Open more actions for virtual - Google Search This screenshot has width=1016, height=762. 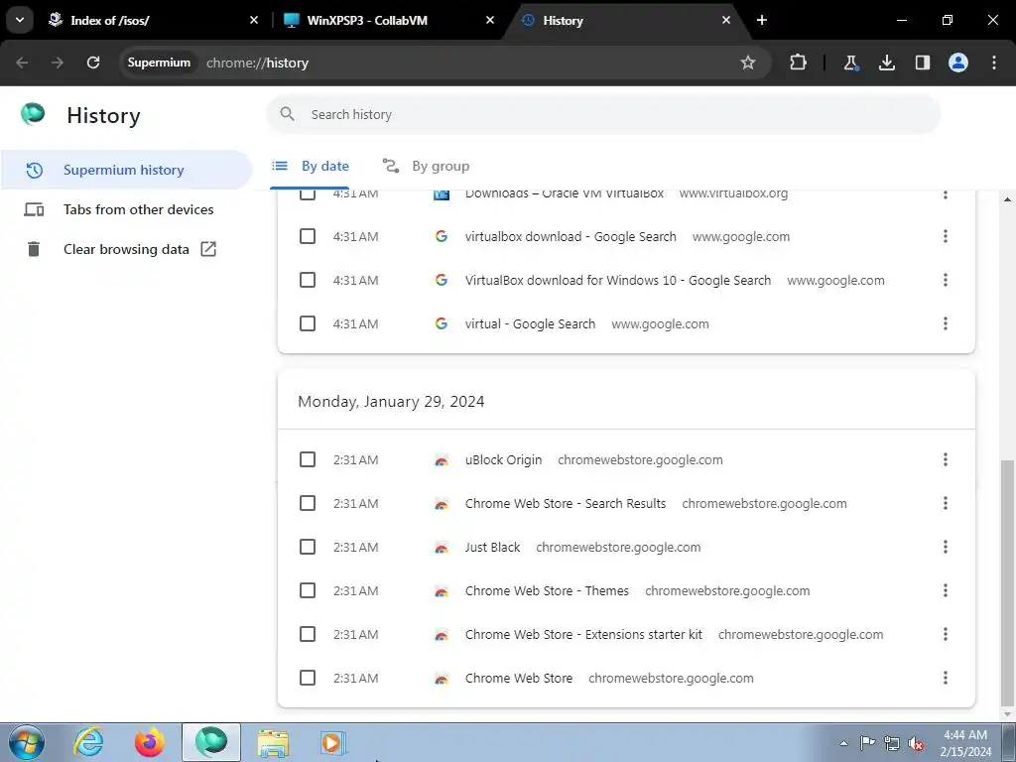pos(946,323)
